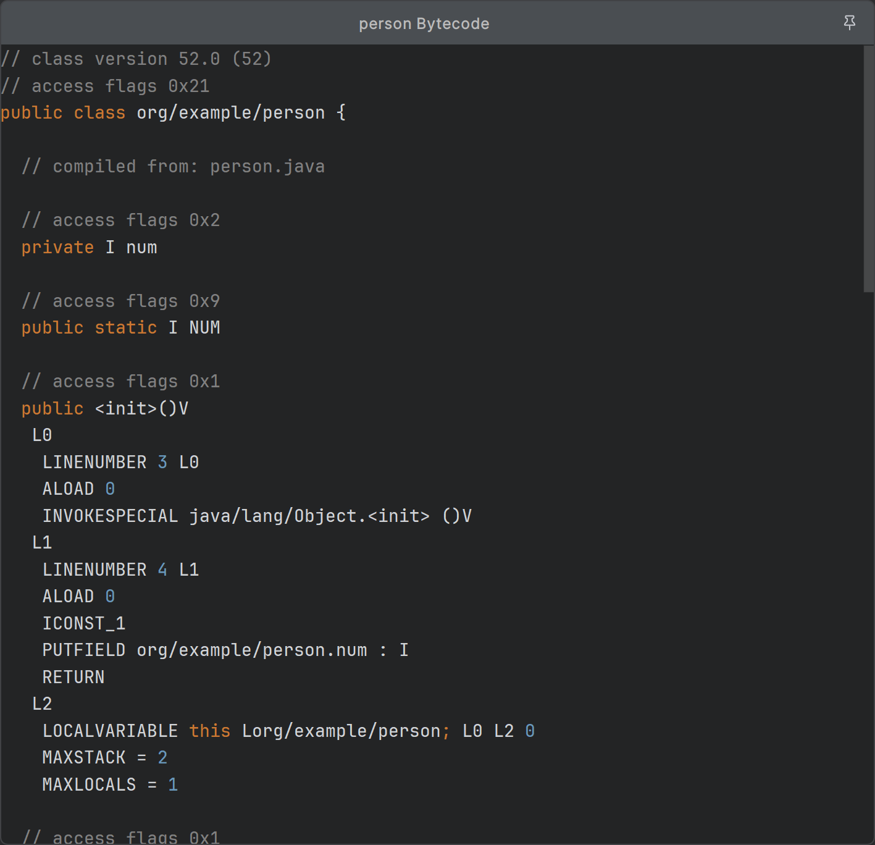The image size is (875, 845).
Task: Click the 'RETURN' instruction
Action: tap(73, 677)
